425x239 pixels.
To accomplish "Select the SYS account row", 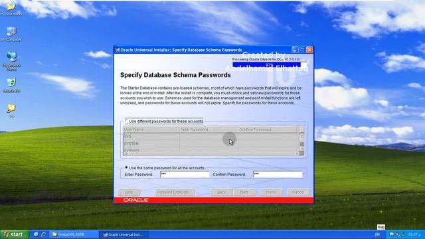I will (211, 137).
